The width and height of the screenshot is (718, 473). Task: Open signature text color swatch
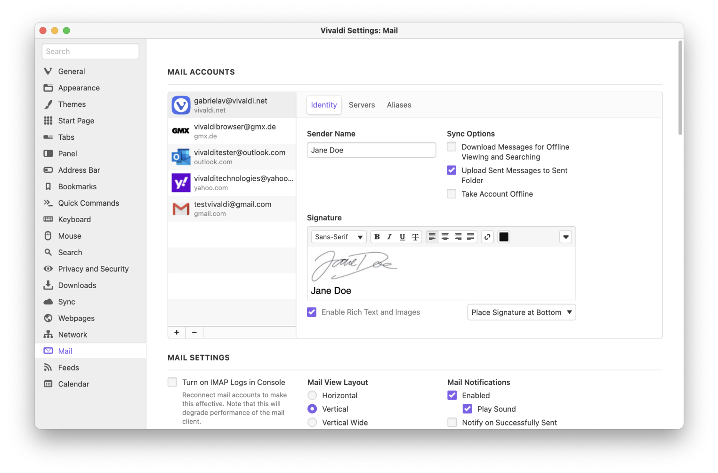point(504,237)
